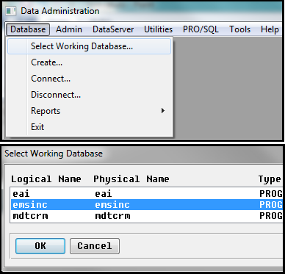Screen dimensions: 285x274
Task: Select the emsinc logical name
Action: click(30, 205)
